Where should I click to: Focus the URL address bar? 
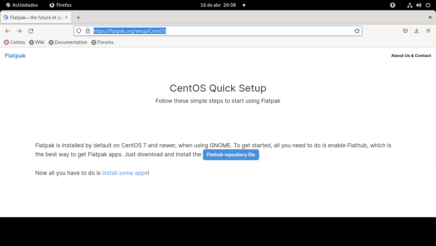[x=218, y=31]
